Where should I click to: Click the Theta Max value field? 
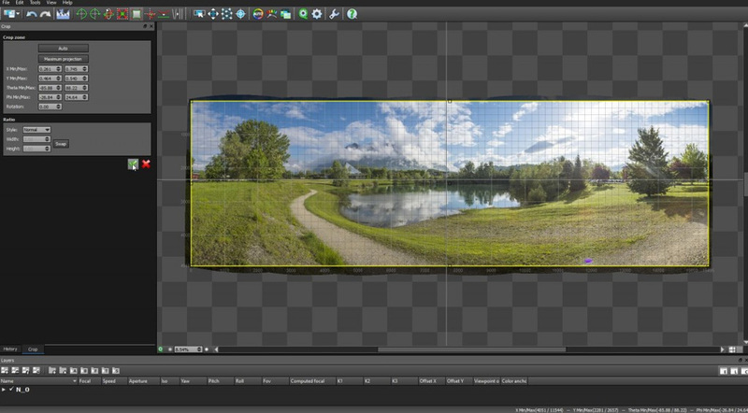tap(77, 88)
